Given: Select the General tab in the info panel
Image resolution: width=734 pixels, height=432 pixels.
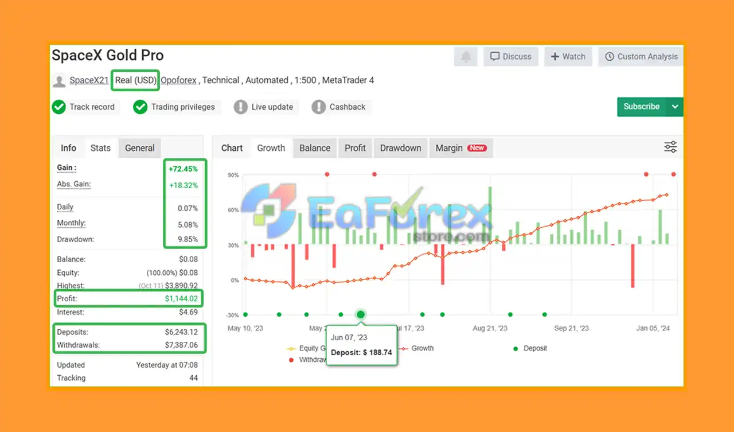Looking at the screenshot, I should (140, 148).
